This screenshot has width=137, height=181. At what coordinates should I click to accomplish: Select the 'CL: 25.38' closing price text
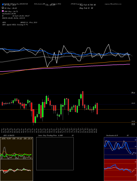(50, 5)
